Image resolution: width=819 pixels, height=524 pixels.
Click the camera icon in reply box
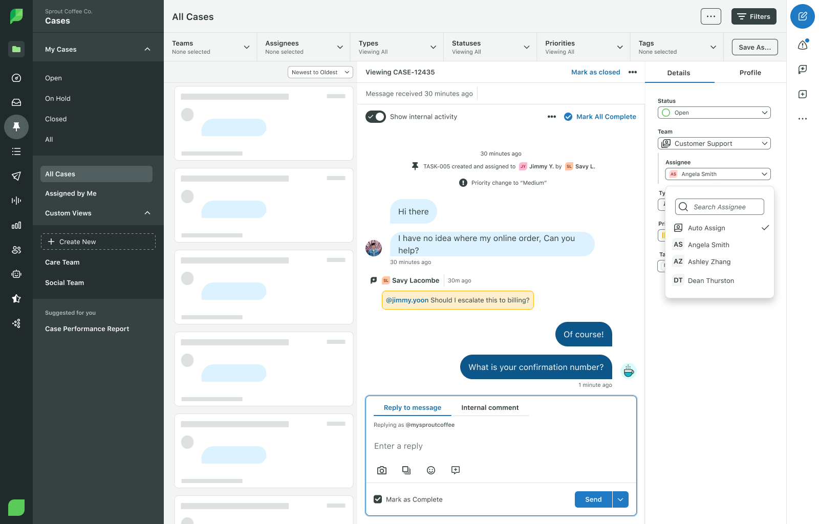pos(382,470)
